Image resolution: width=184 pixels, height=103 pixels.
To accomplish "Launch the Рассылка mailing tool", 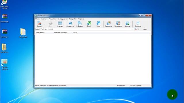I will 109,24.
